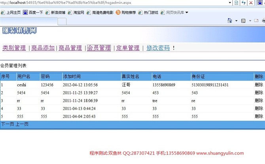Click 删除 for the user 555 row

259,116
